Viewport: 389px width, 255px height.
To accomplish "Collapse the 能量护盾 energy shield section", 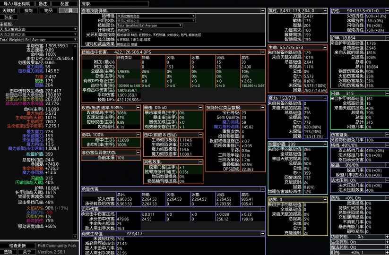I will [x=326, y=144].
